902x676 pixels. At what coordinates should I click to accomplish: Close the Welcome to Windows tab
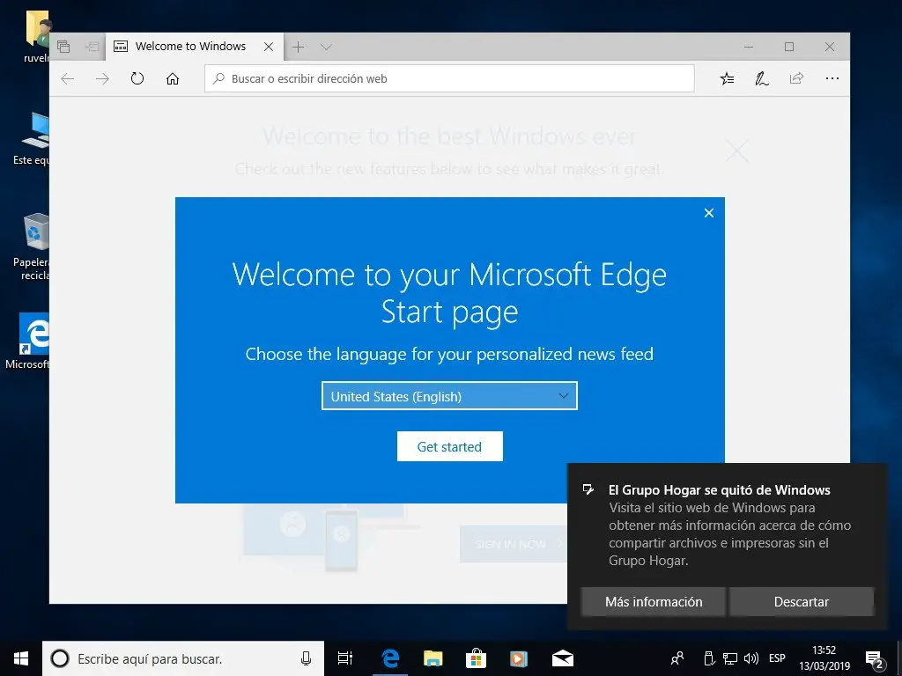pos(269,48)
